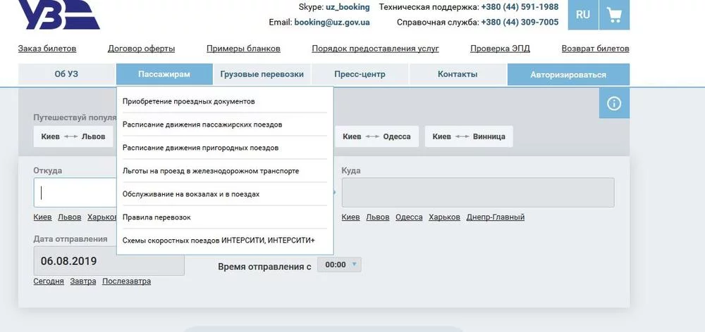Click help desk number +380 (44) 309-7005
The image size is (705, 332).
(x=520, y=22)
